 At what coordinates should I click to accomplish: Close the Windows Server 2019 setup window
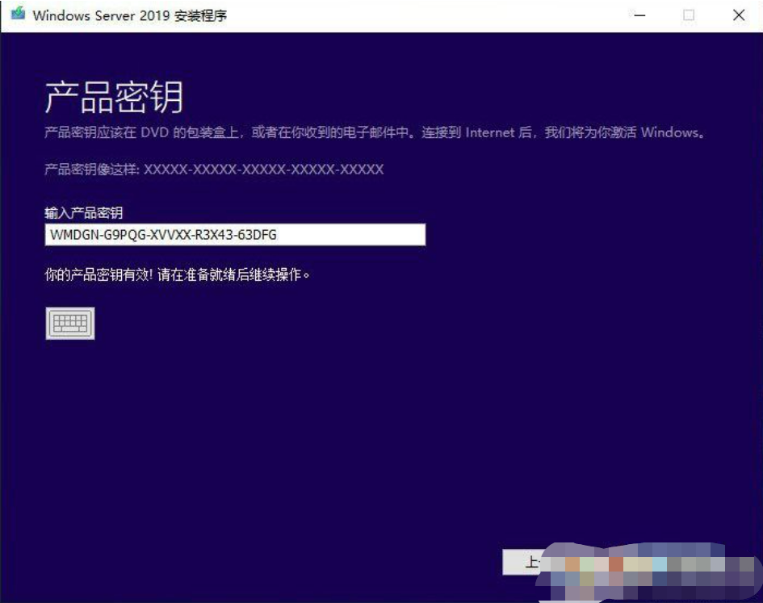pos(739,15)
